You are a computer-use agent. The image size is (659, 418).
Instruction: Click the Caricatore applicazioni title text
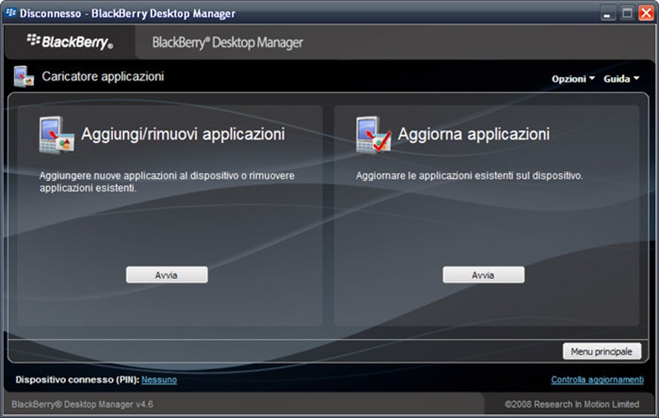[x=103, y=76]
